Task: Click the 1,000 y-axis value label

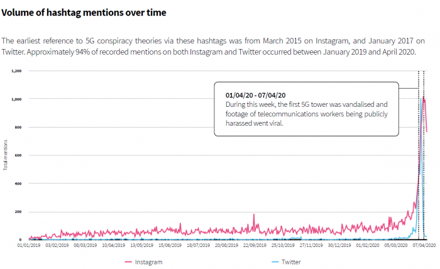Action: click(x=17, y=99)
